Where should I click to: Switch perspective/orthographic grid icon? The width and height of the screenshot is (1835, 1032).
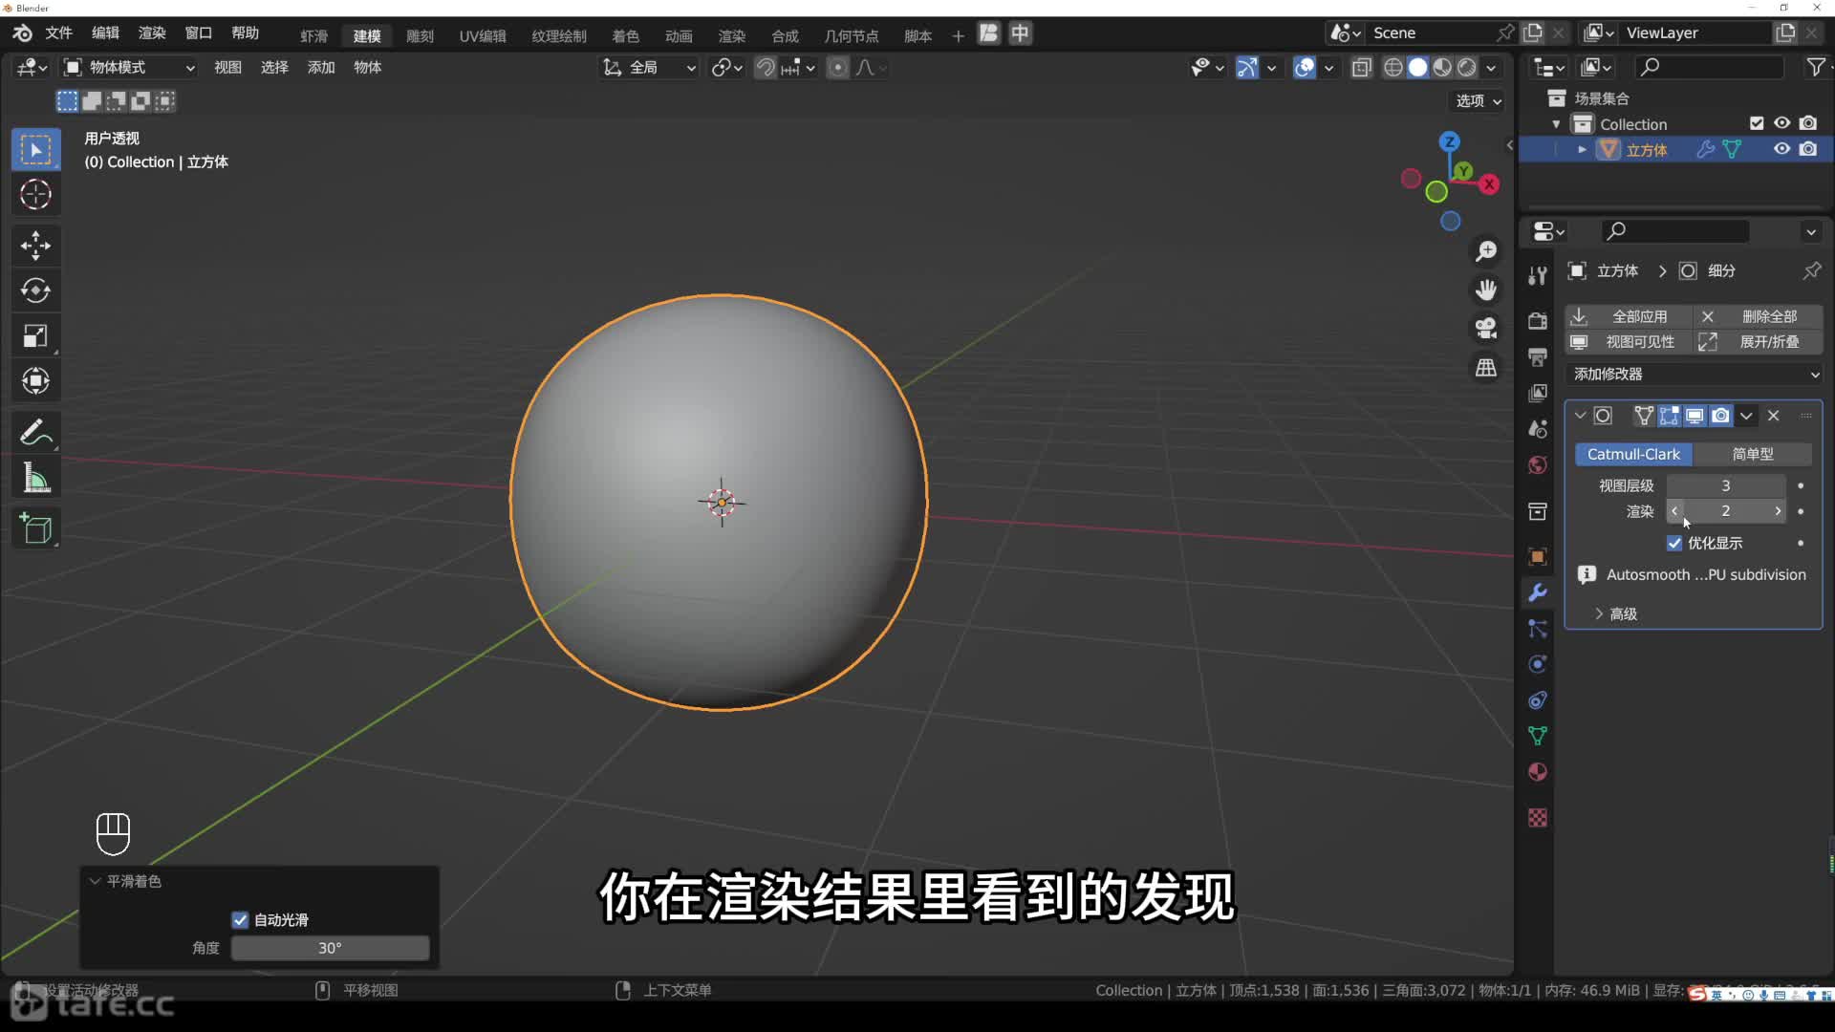click(1486, 368)
